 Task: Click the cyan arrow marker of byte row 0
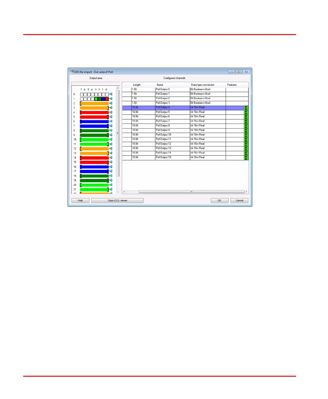pyautogui.click(x=111, y=94)
